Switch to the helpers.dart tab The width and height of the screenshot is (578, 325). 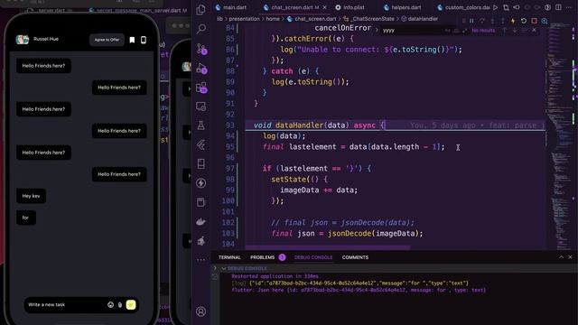click(x=402, y=7)
